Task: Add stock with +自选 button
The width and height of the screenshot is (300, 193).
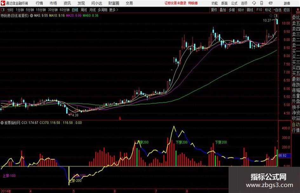Action: 277,10
